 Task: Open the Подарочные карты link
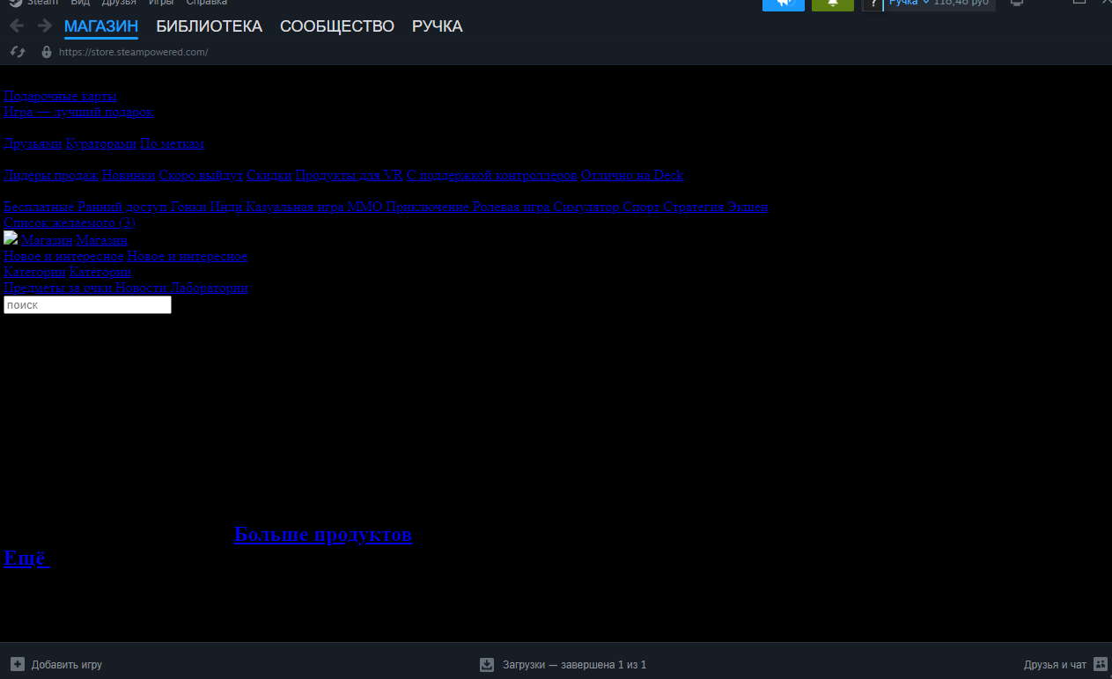(x=60, y=96)
